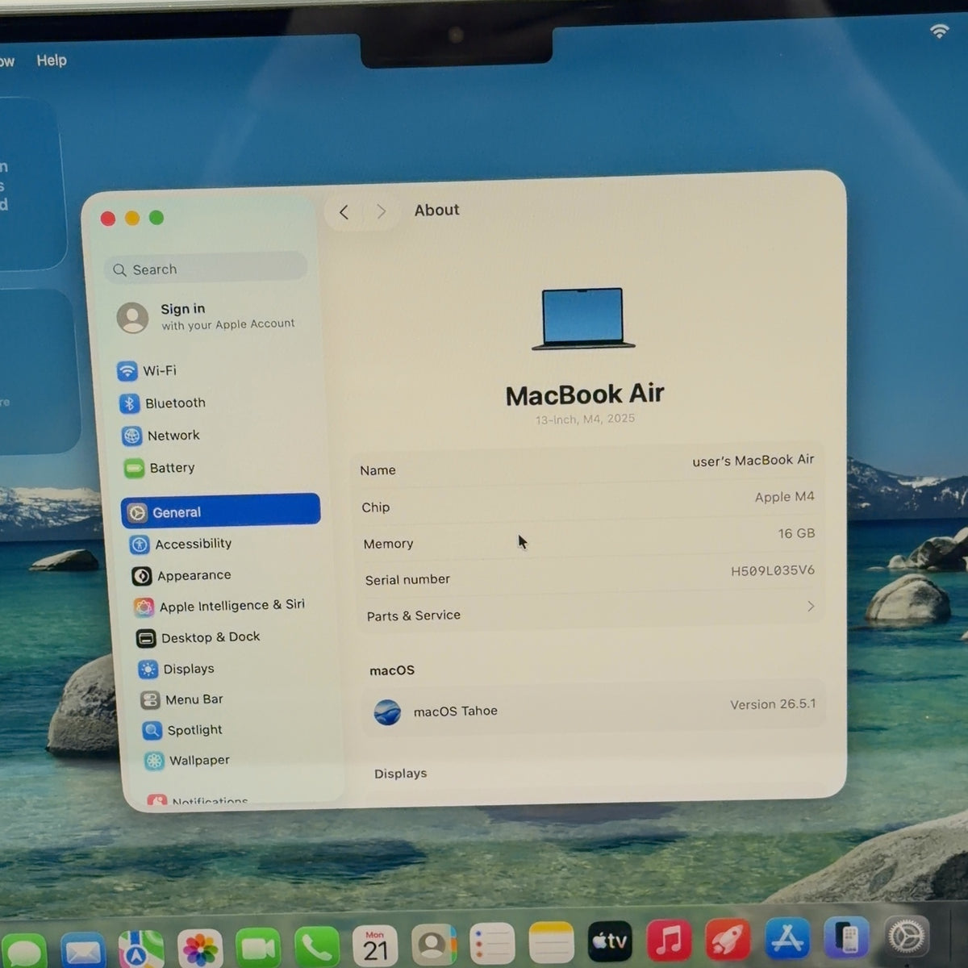Launch Contacts from the Dock
Screen dimensions: 968x968
coord(434,944)
